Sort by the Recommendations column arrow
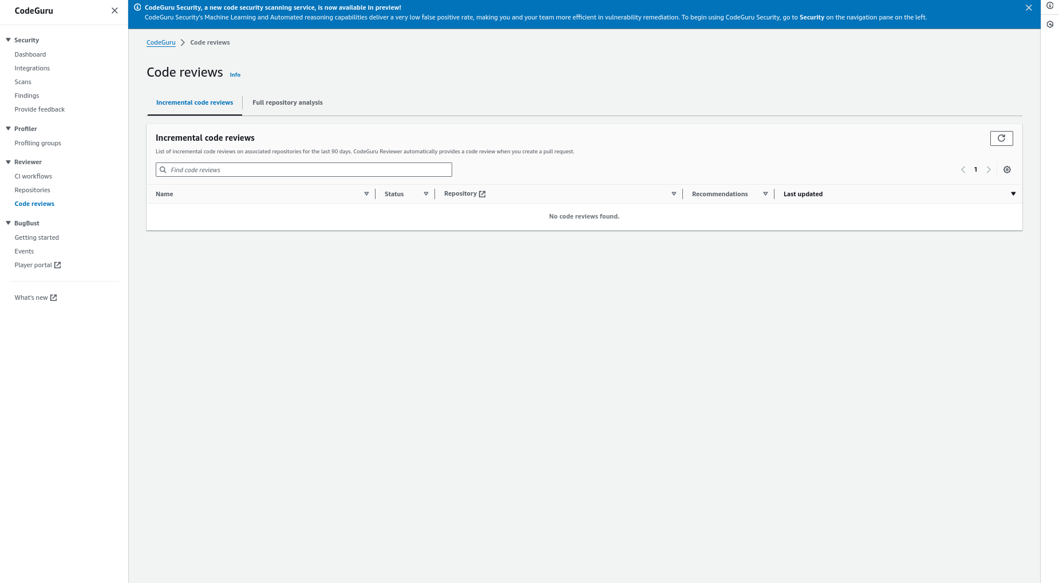1059x583 pixels. tap(765, 194)
